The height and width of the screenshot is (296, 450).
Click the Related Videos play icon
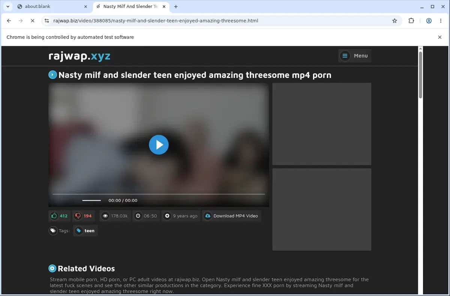point(52,268)
